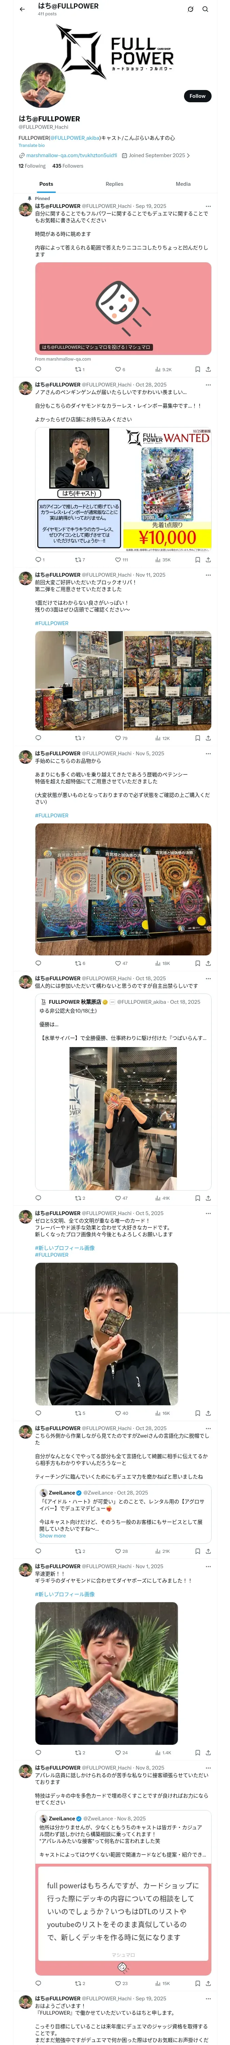Reply to the Nov 5 card post

tap(38, 963)
